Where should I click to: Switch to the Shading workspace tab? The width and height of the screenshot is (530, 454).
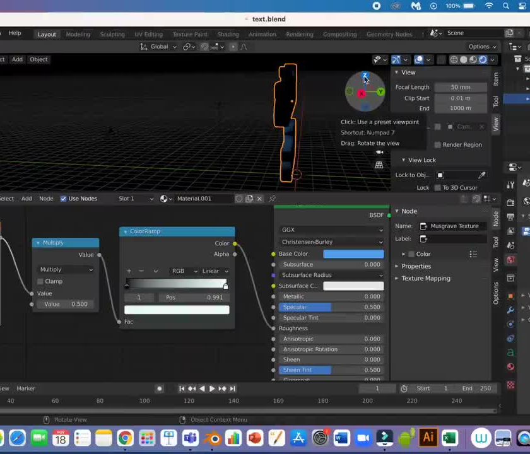tap(228, 34)
